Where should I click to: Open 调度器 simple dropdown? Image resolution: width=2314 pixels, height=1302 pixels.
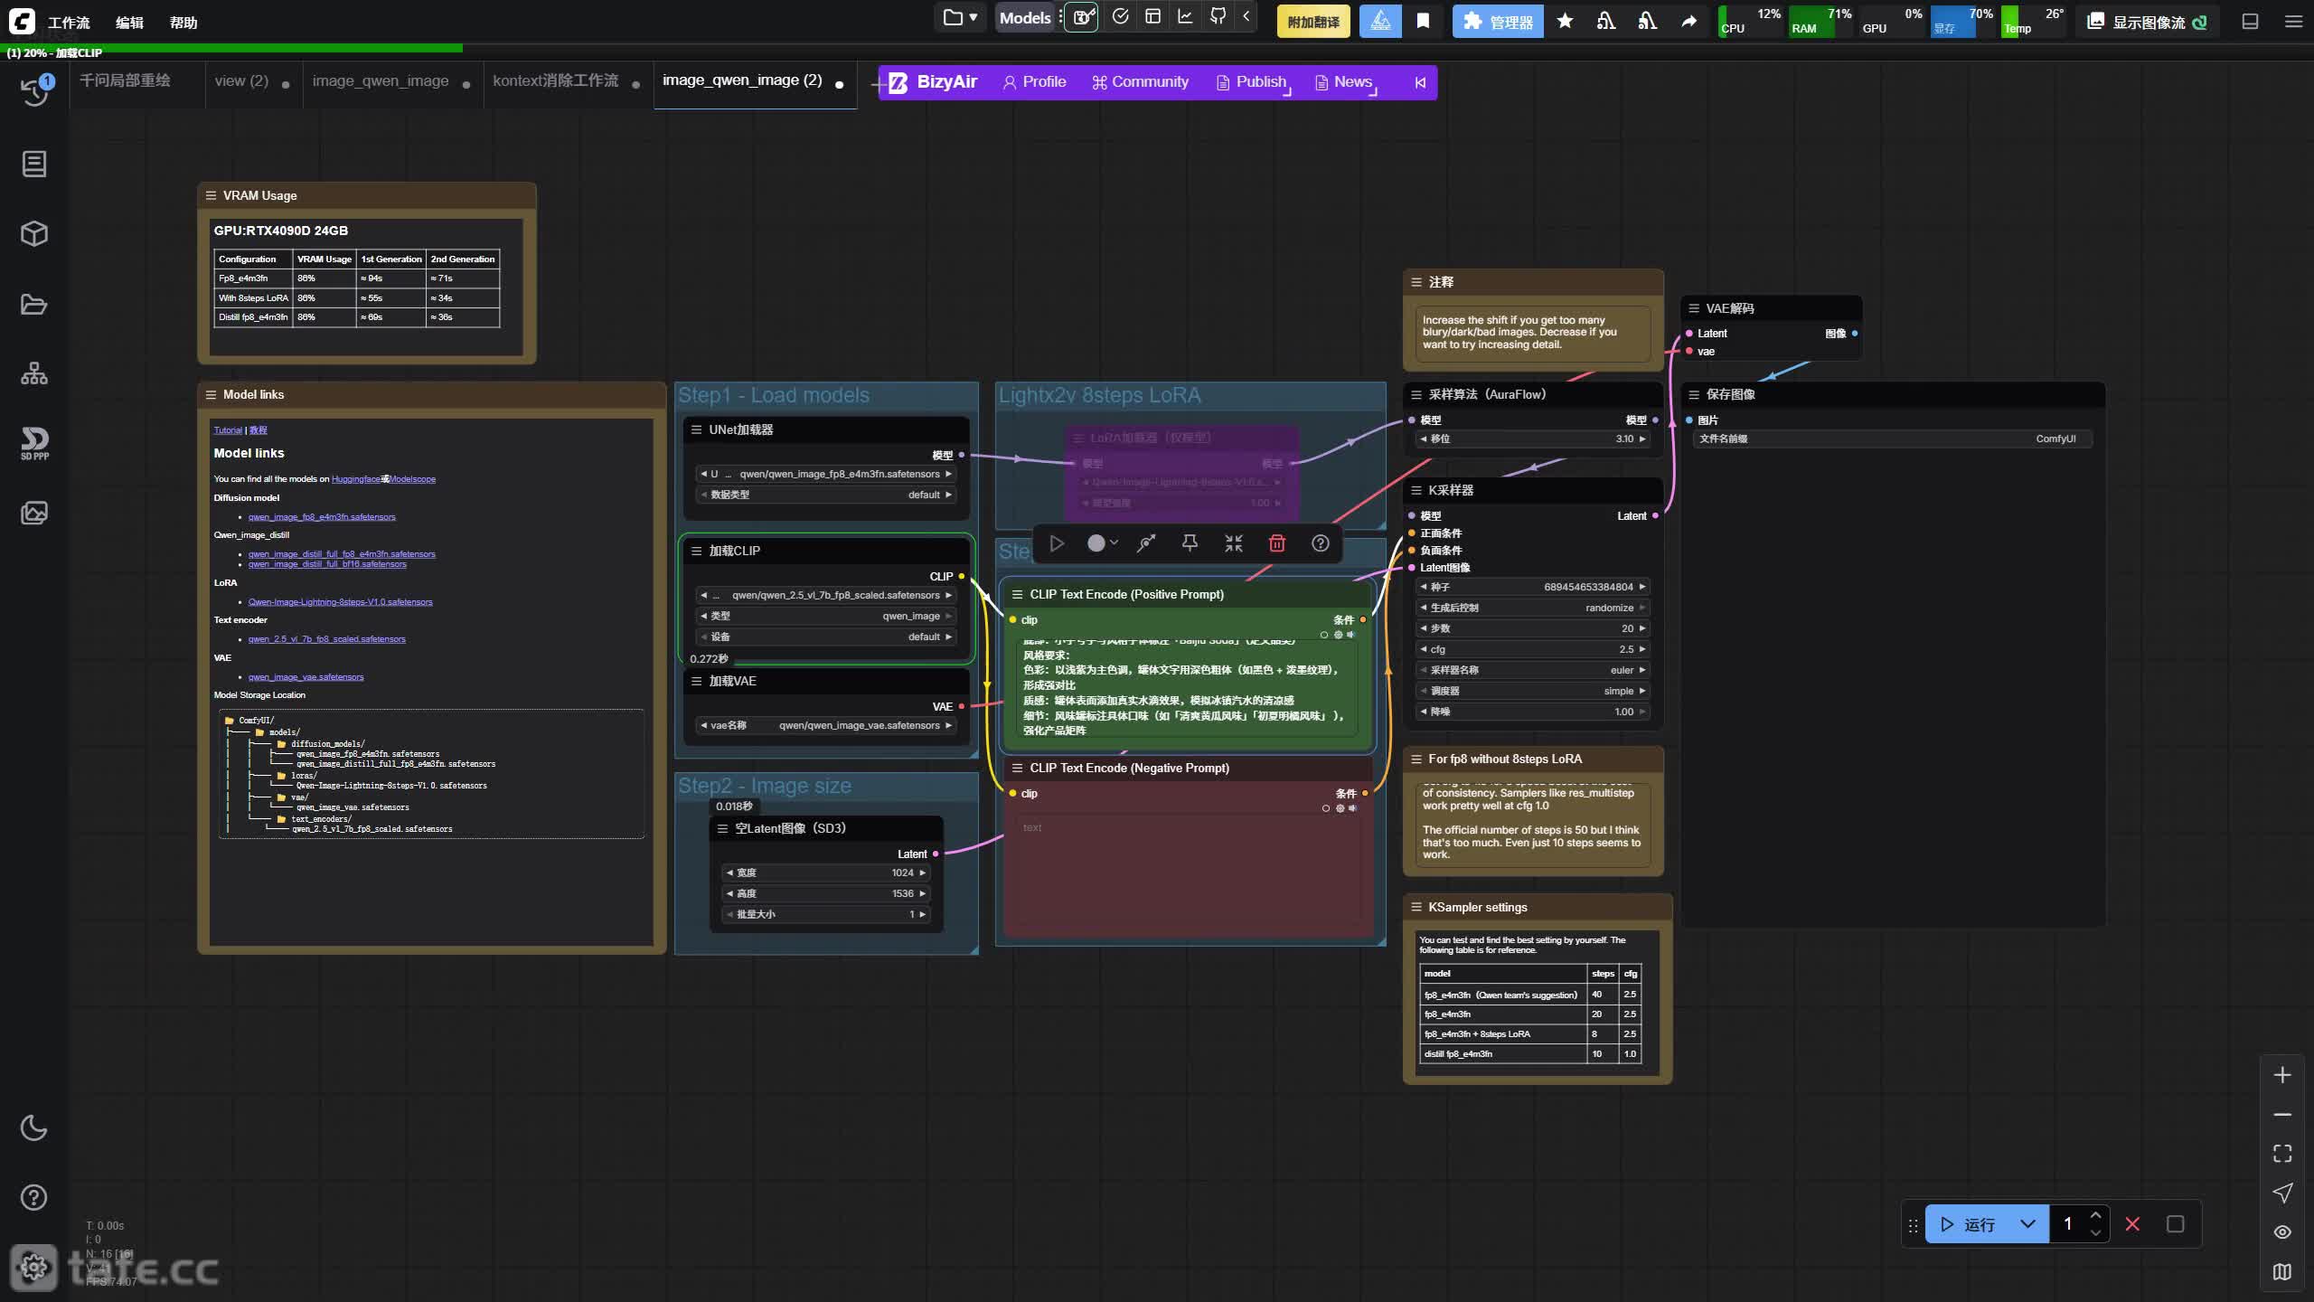pos(1532,691)
